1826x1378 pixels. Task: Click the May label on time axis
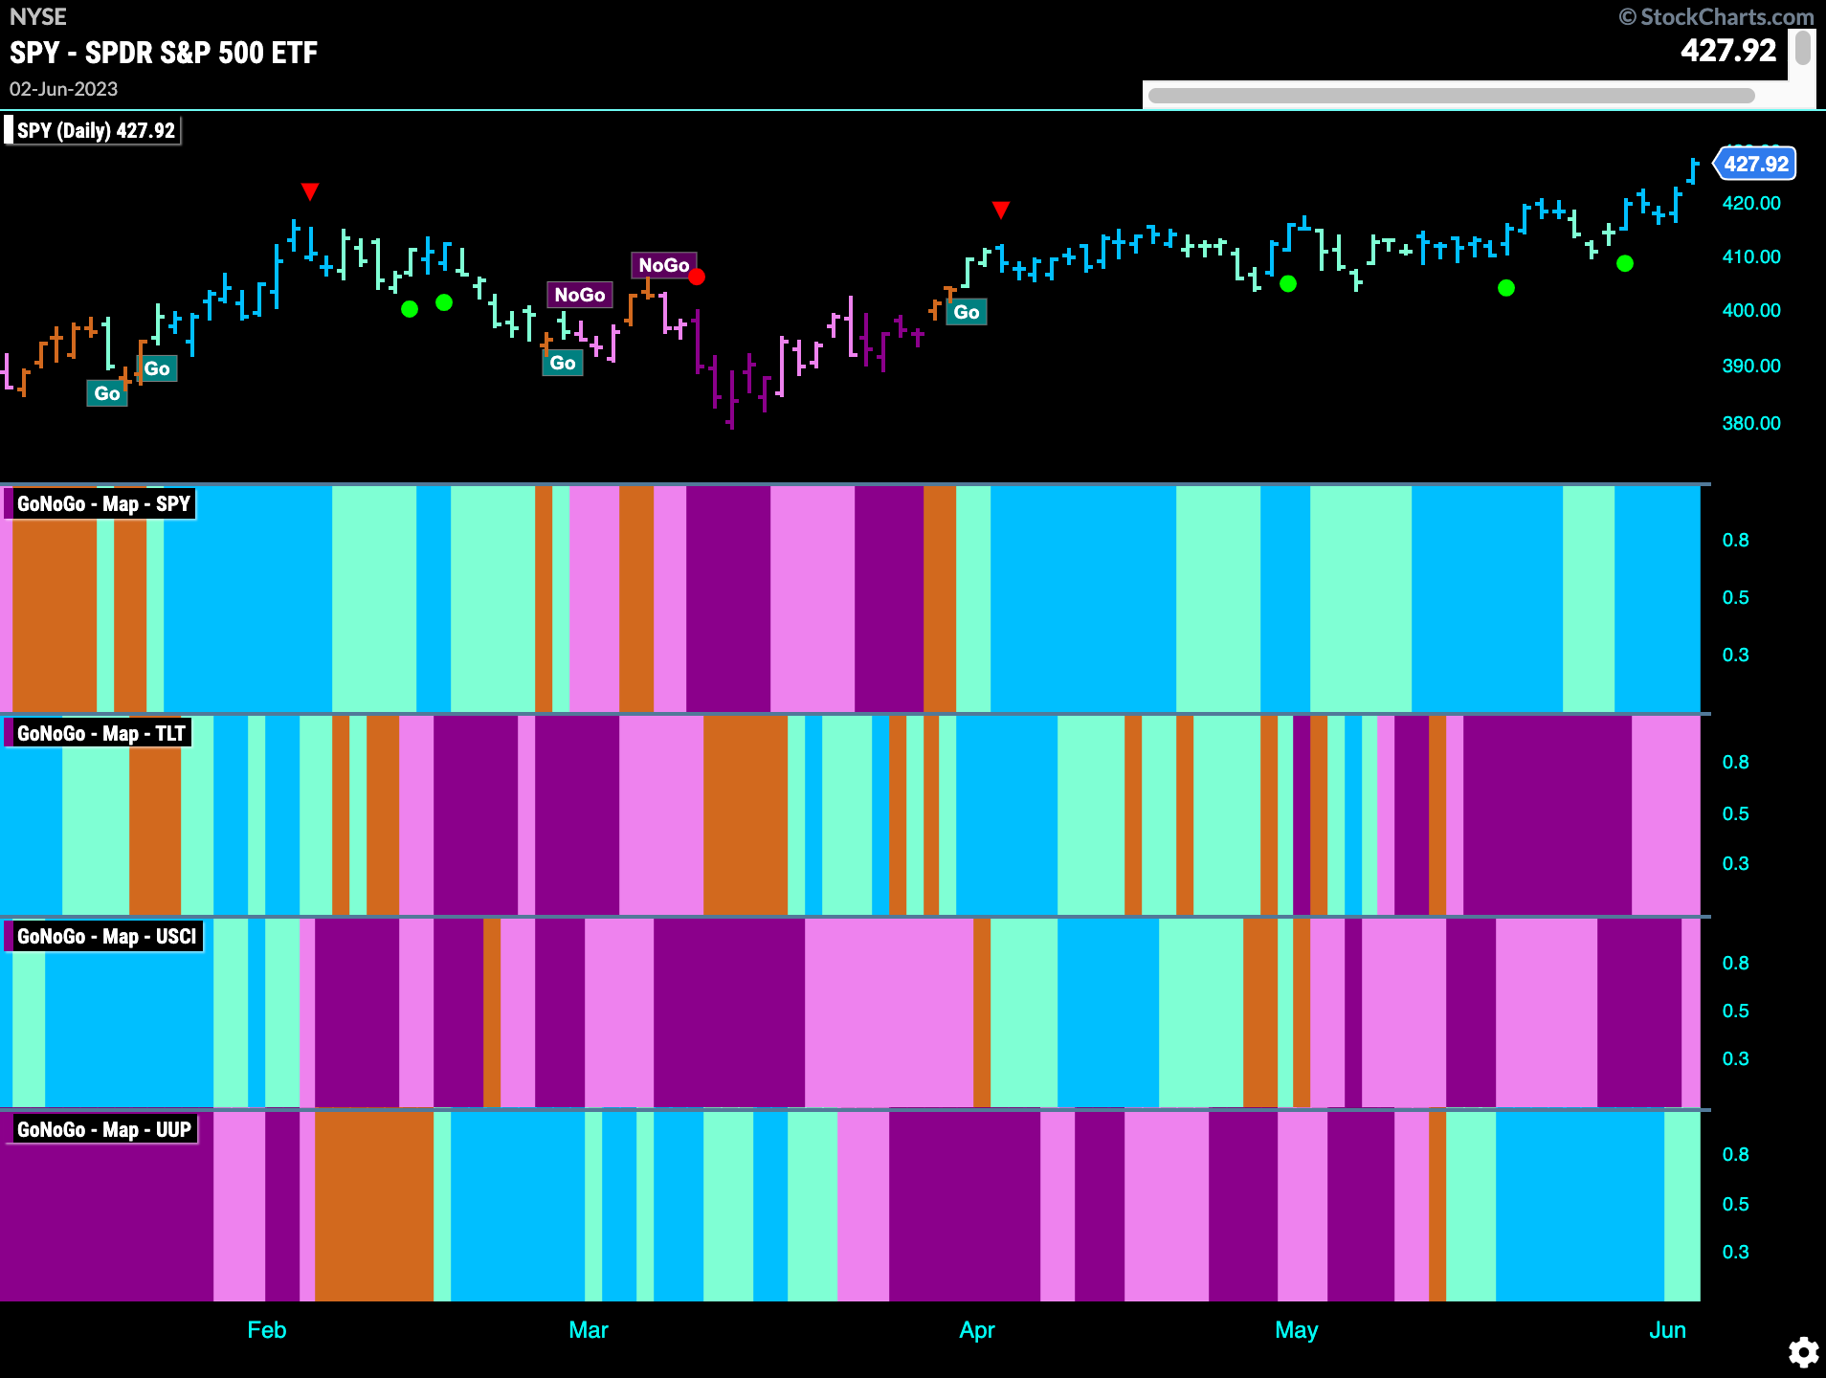[1296, 1330]
